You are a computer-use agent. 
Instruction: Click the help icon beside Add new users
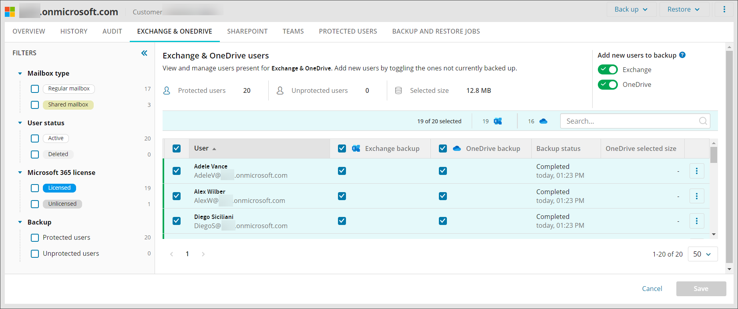[682, 55]
